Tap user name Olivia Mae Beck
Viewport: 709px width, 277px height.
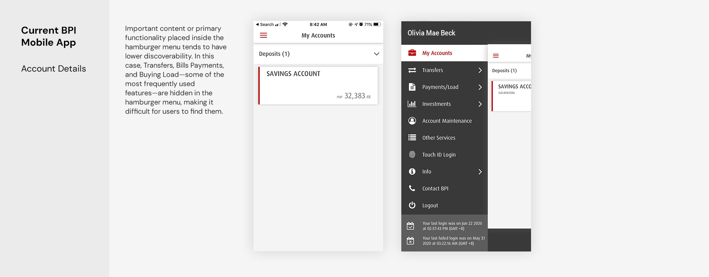pyautogui.click(x=431, y=33)
